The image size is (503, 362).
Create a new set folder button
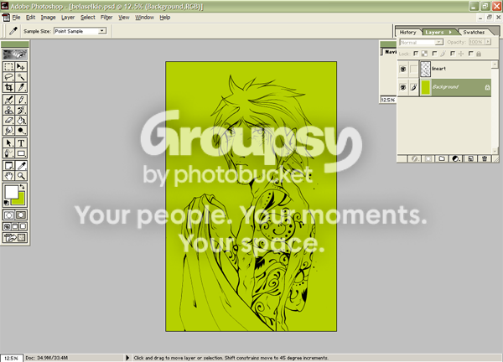coord(442,158)
